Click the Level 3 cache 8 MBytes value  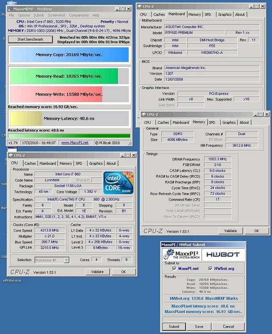coord(100,248)
